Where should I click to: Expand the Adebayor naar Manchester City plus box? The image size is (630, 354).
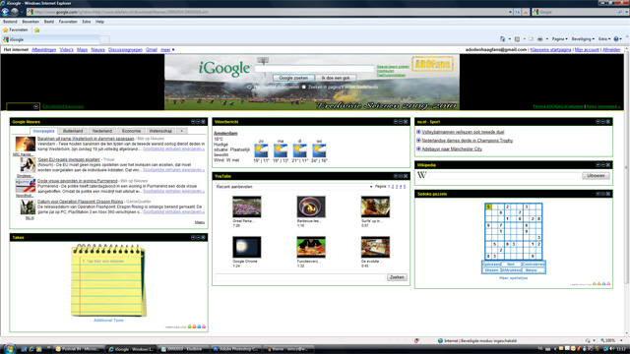tap(418, 148)
